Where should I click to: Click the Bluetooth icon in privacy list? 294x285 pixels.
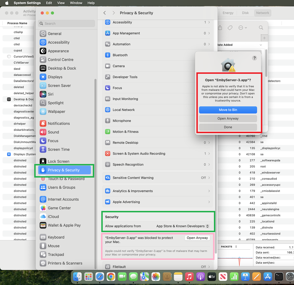[108, 55]
